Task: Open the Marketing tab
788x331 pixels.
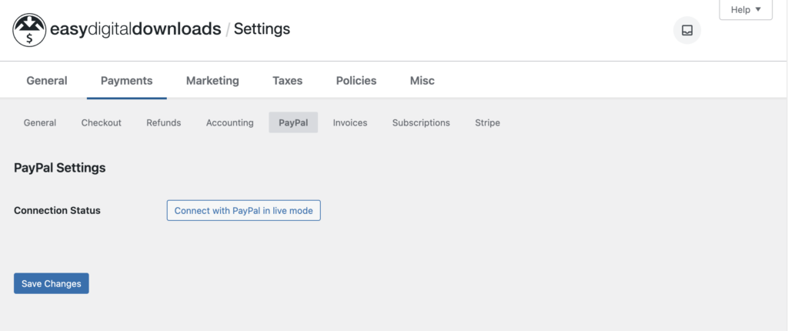Action: (x=212, y=81)
